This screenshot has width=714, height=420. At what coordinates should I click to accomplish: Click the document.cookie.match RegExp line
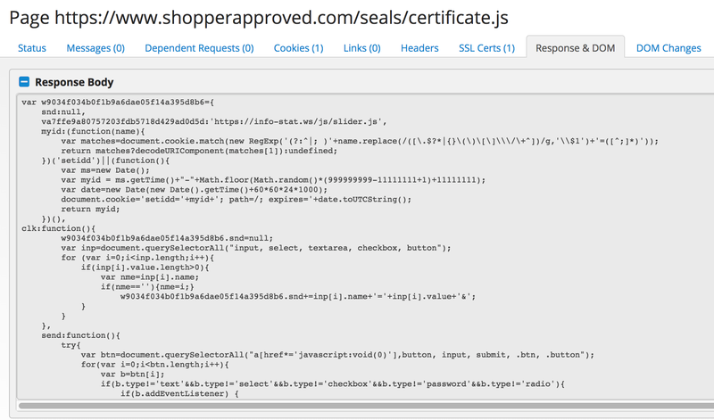click(x=360, y=141)
